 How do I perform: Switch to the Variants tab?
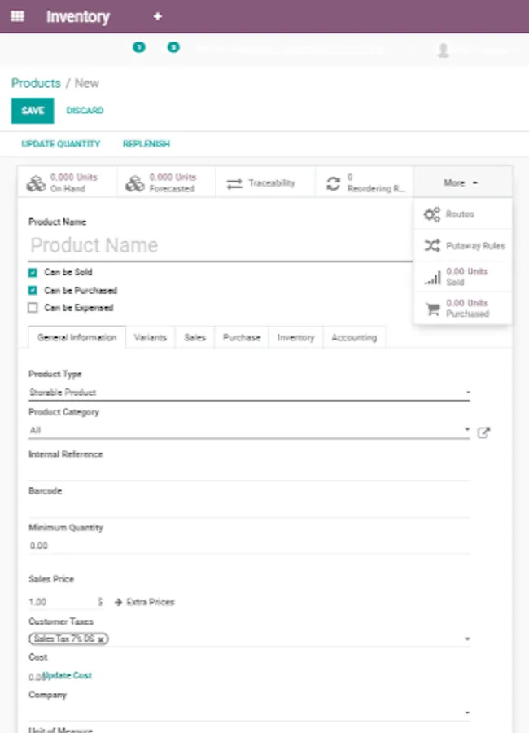(x=151, y=337)
